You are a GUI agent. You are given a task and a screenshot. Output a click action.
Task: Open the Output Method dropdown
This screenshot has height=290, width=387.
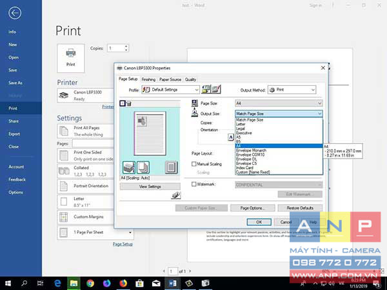[292, 90]
